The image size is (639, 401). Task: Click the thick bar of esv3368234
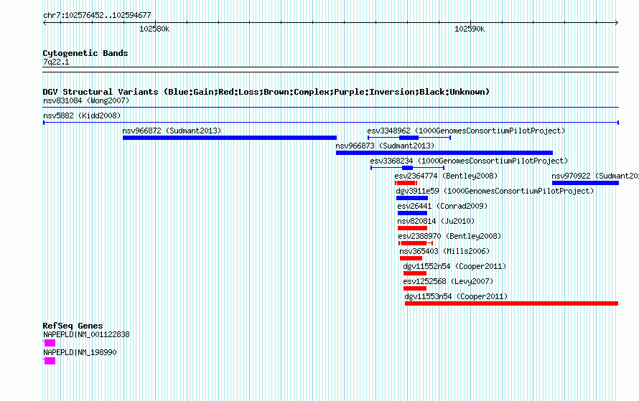tap(407, 168)
